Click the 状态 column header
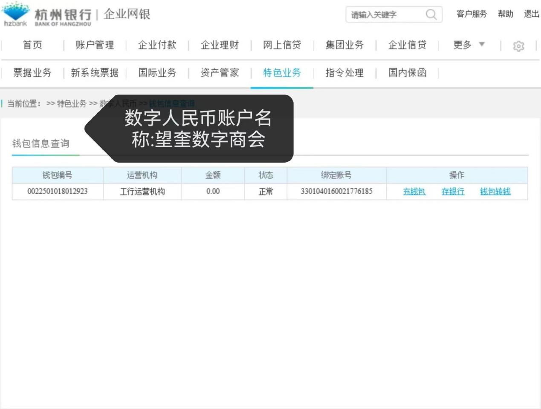The image size is (541, 409). tap(266, 175)
